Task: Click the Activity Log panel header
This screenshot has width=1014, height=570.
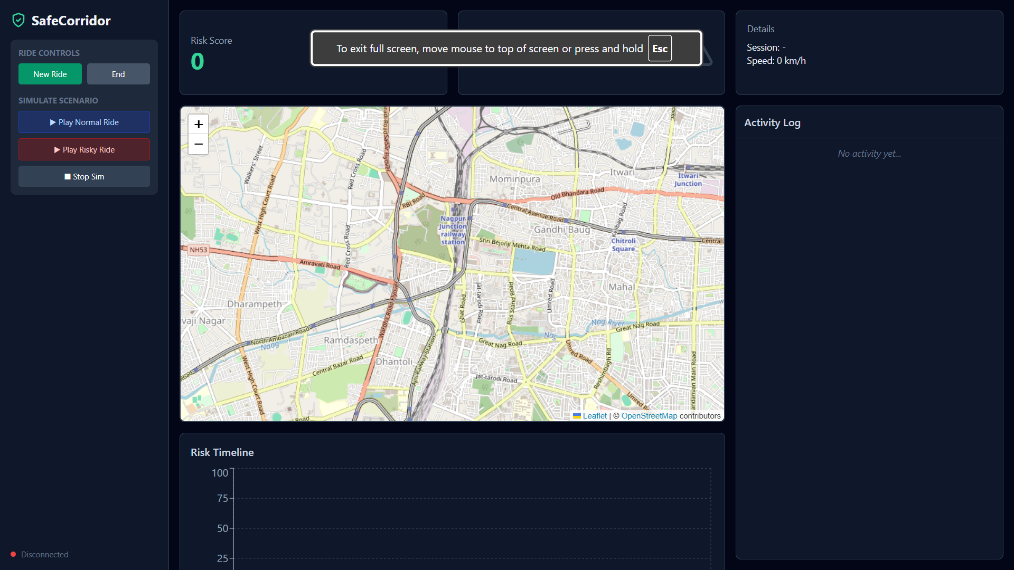Action: [x=772, y=122]
